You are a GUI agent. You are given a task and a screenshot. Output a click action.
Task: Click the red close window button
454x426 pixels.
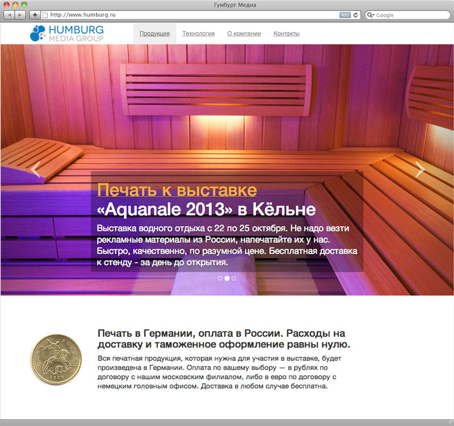point(6,5)
